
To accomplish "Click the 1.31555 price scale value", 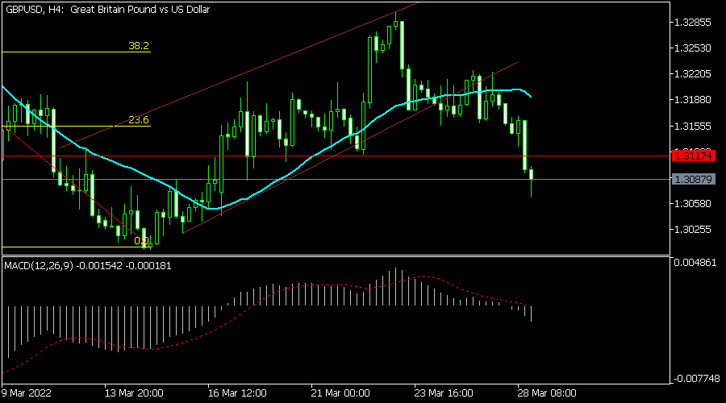I will [x=692, y=126].
